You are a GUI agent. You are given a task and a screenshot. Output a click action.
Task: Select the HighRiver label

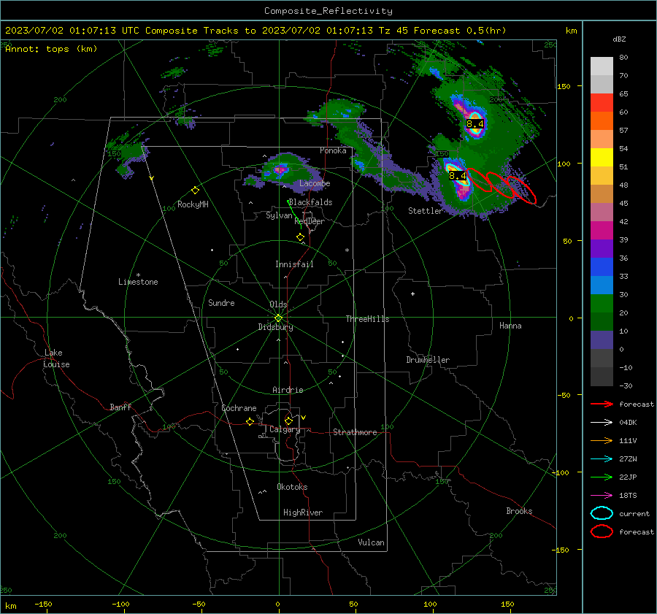303,513
